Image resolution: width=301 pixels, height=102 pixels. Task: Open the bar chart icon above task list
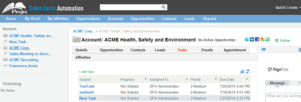pyautogui.click(x=242, y=71)
